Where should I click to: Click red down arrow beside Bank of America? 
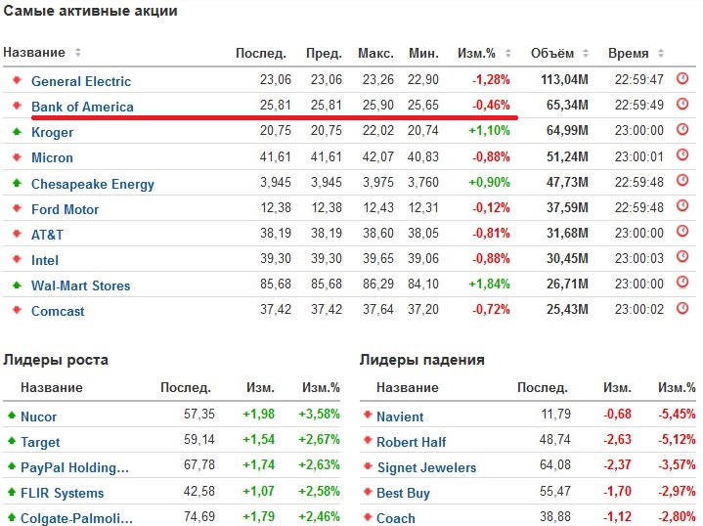[x=17, y=106]
